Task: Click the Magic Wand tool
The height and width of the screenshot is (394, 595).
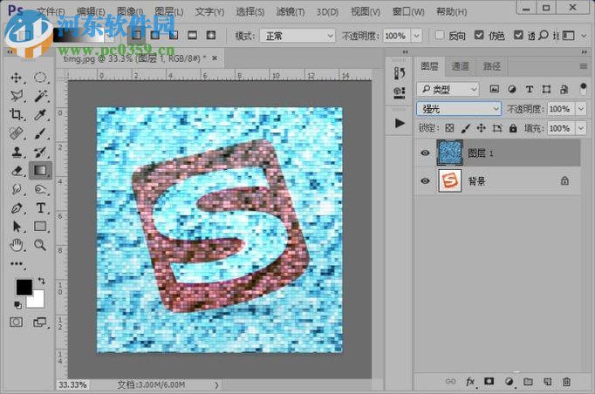Action: (x=40, y=96)
